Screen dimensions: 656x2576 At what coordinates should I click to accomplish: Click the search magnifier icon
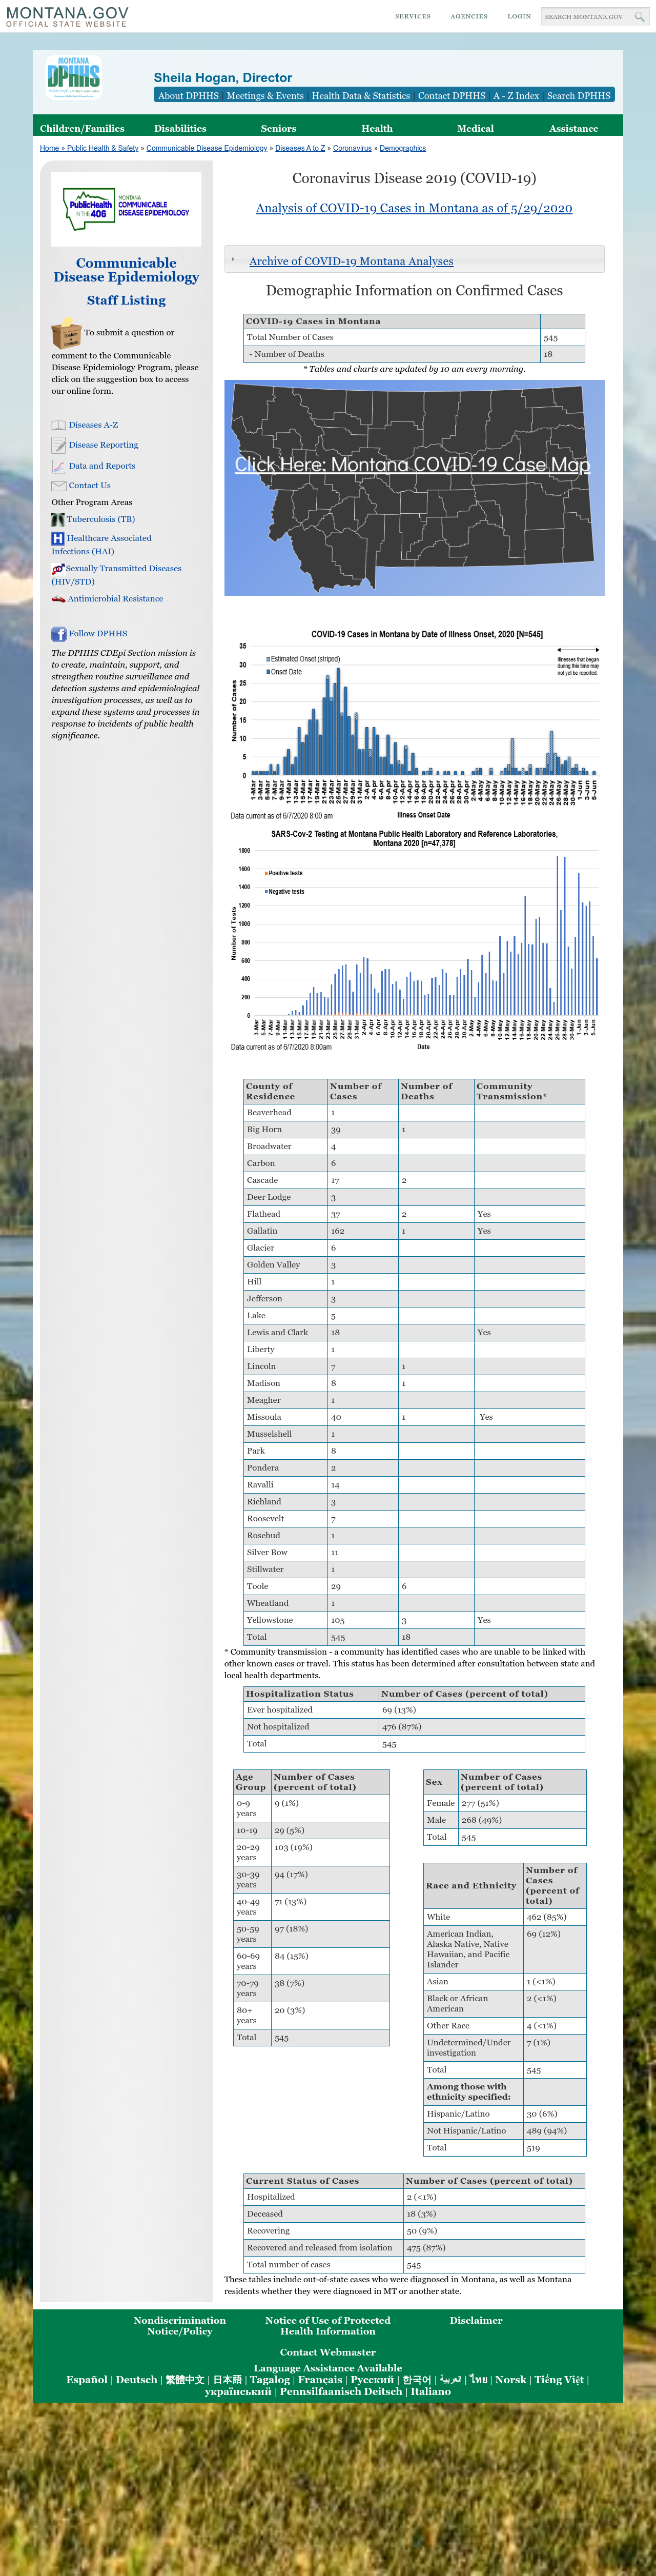pyautogui.click(x=639, y=16)
